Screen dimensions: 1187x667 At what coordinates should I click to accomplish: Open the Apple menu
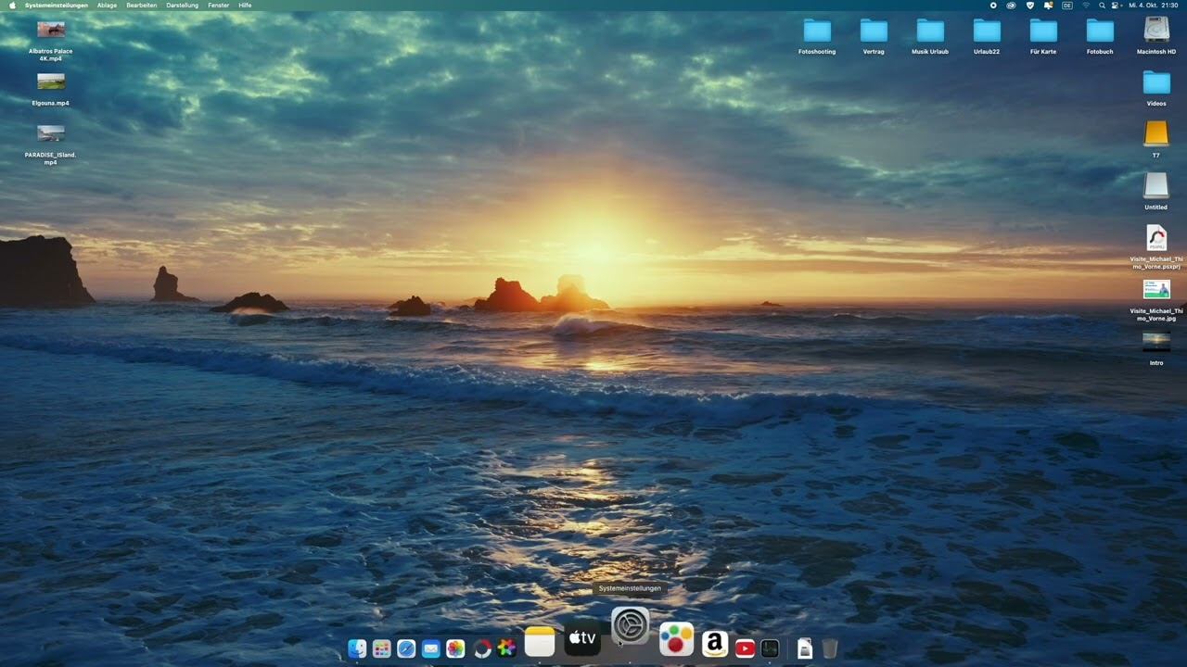pos(12,6)
